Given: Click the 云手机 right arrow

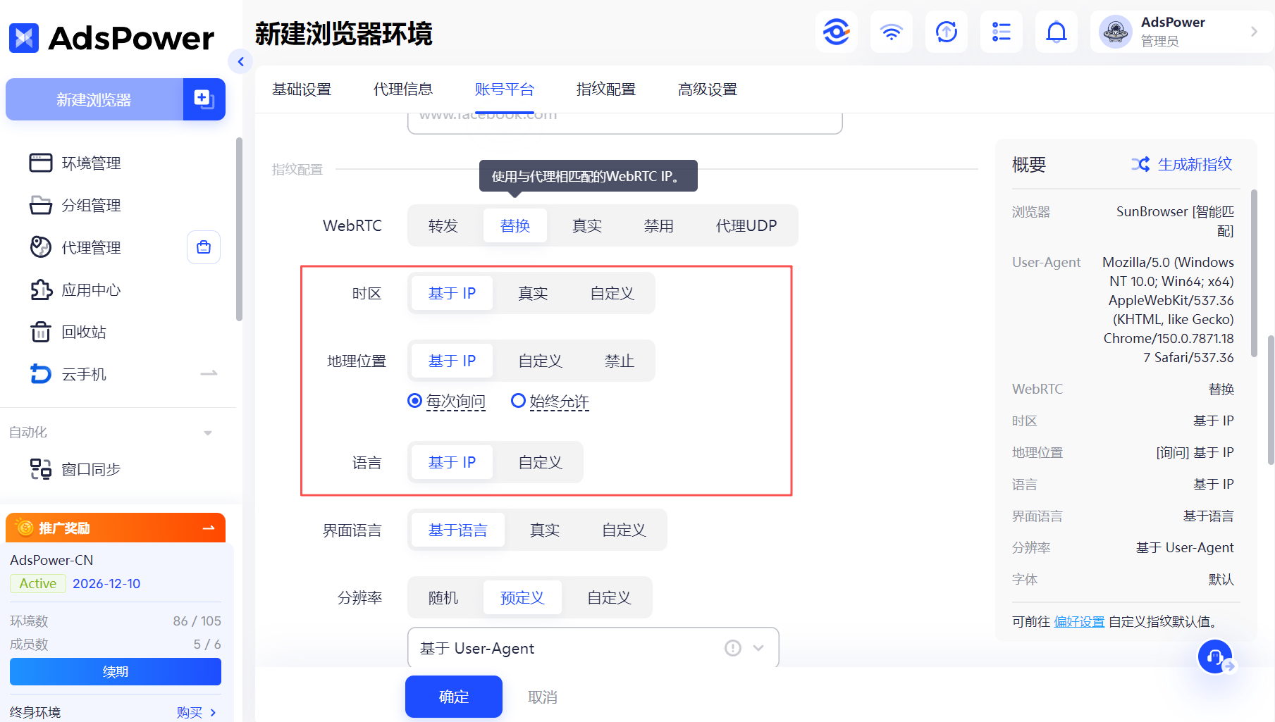Looking at the screenshot, I should pos(209,373).
